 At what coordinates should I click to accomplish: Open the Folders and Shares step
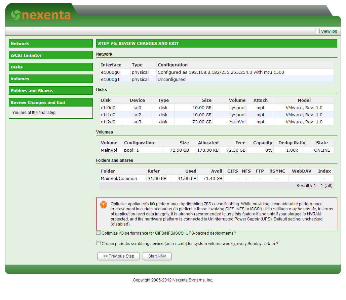[51, 90]
